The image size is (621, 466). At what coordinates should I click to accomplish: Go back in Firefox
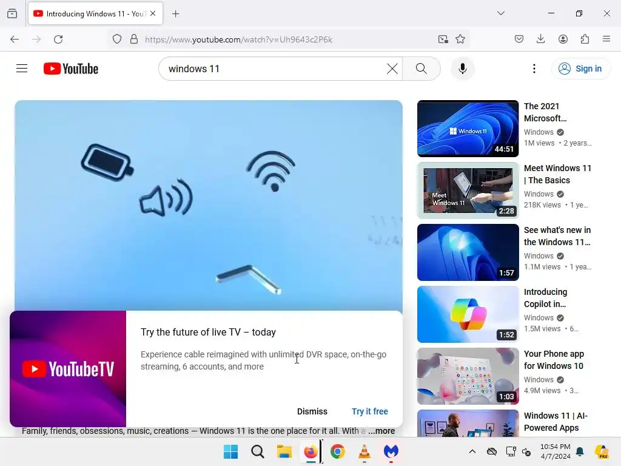(15, 39)
